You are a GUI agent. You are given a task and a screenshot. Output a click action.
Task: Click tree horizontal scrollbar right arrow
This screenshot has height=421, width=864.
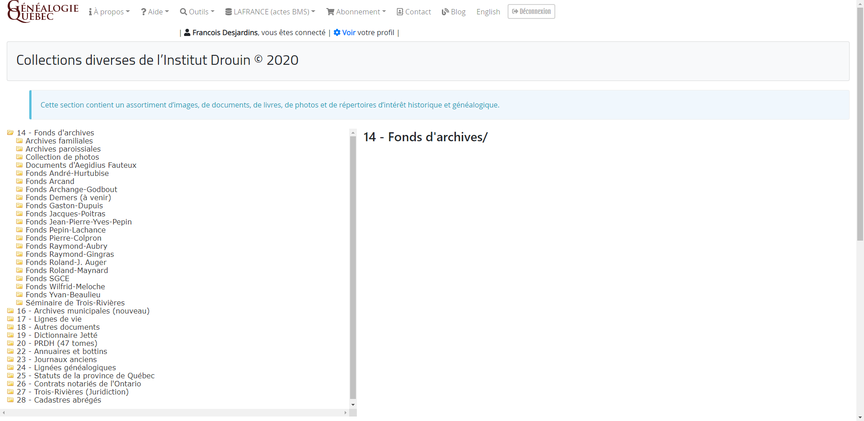point(346,412)
